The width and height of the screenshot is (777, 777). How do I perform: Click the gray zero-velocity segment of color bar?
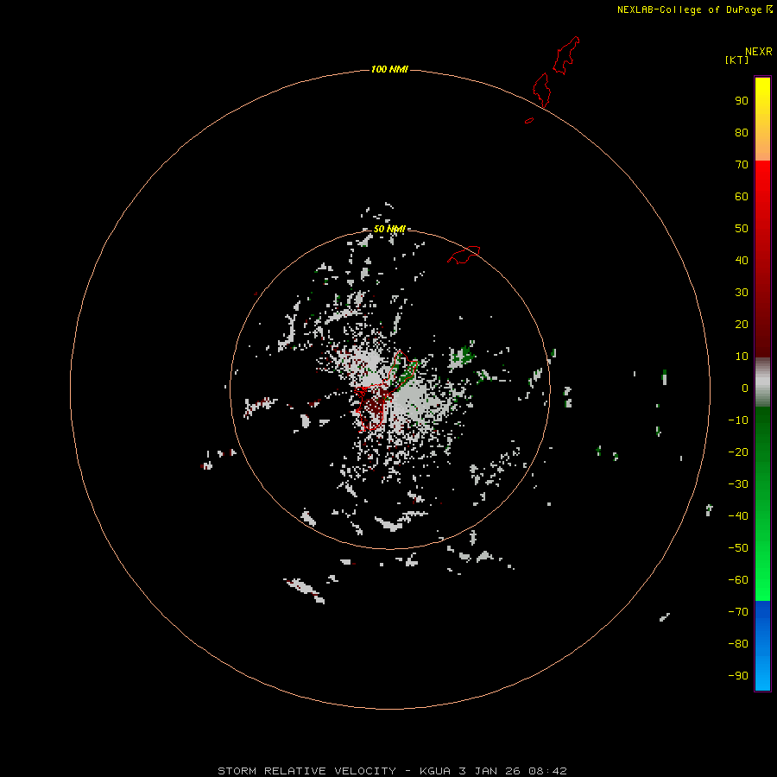pos(762,382)
